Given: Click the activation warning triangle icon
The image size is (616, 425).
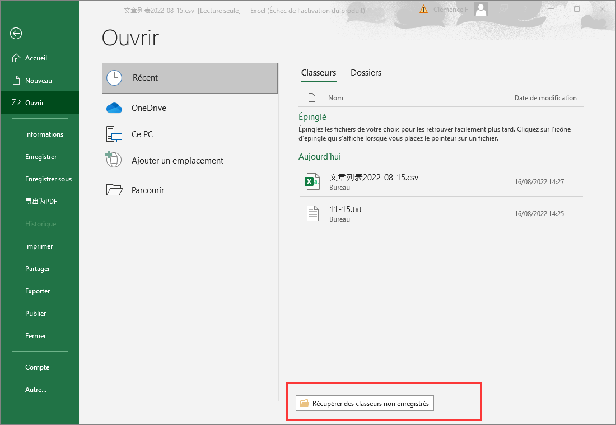Looking at the screenshot, I should click(x=423, y=9).
